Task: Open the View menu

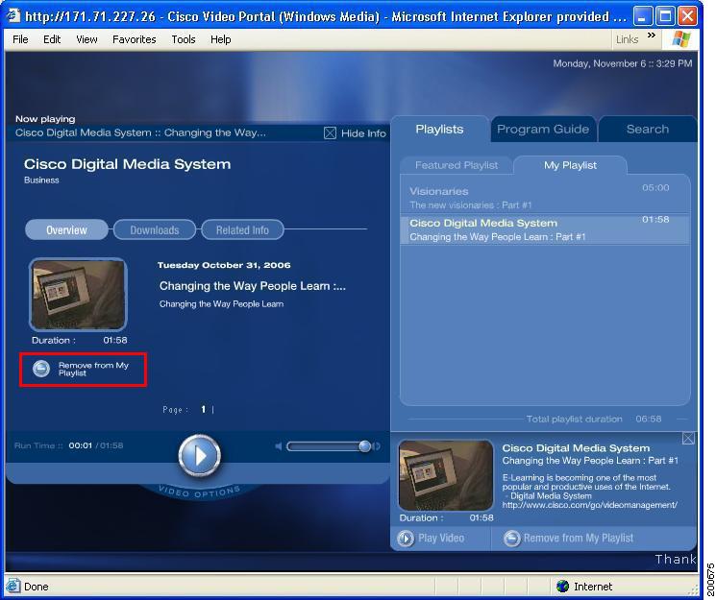Action: coord(86,39)
